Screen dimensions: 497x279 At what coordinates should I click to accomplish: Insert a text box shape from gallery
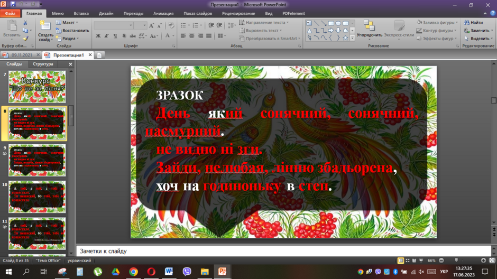point(309,23)
